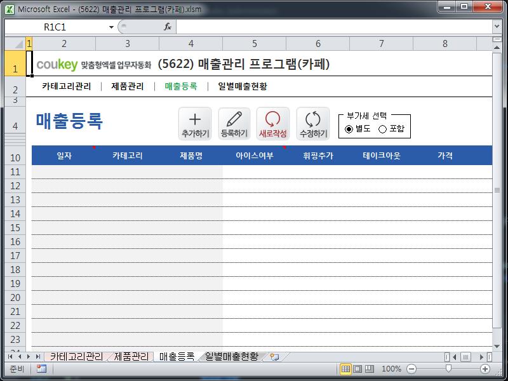Open the 일별매출현황 sheet tab
This screenshot has width=508, height=381.
(x=232, y=357)
